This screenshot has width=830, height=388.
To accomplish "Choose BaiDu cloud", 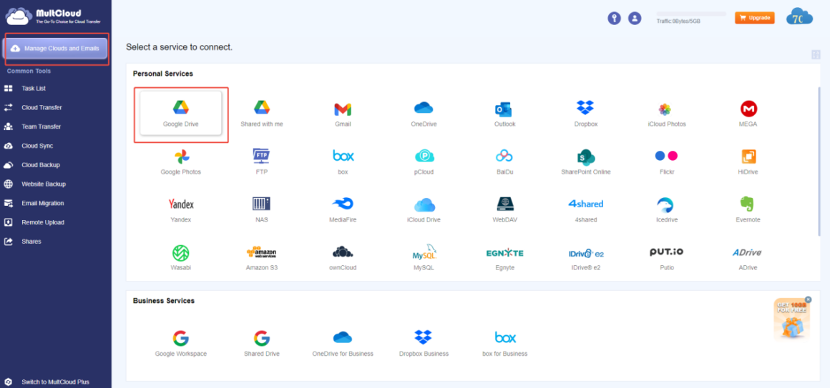I will click(x=504, y=161).
